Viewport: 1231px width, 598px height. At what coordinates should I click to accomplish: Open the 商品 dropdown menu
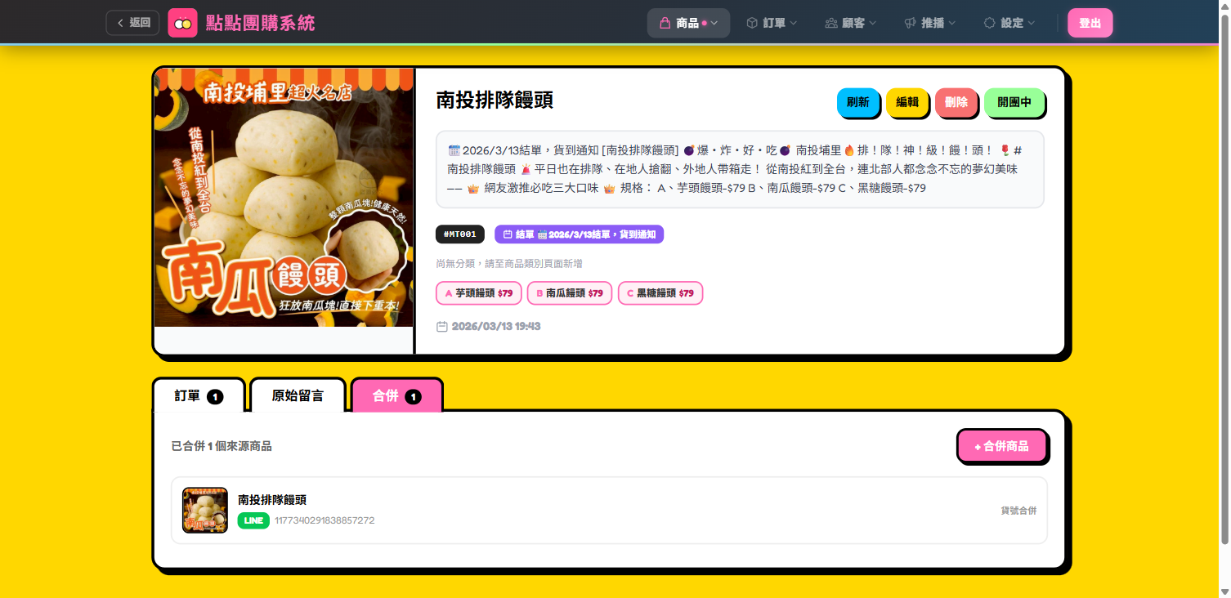pos(688,23)
